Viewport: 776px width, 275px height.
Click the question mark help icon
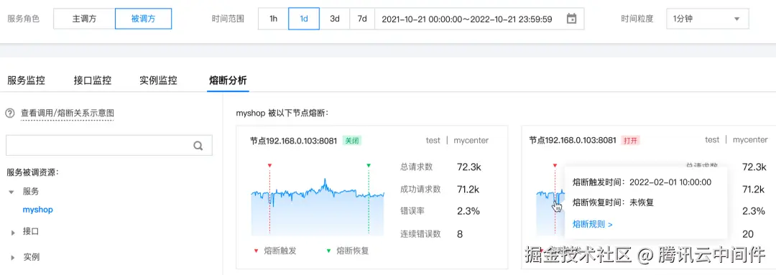point(9,113)
